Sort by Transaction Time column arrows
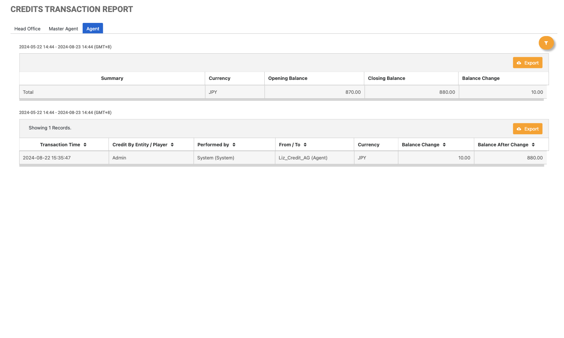 point(85,145)
